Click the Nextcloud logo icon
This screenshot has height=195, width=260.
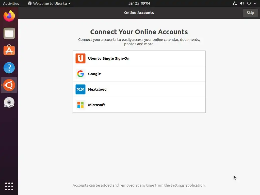click(80, 89)
